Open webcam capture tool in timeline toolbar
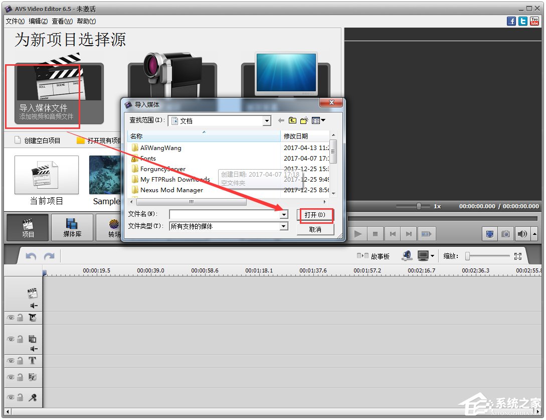This screenshot has height=420, width=546. [x=407, y=256]
